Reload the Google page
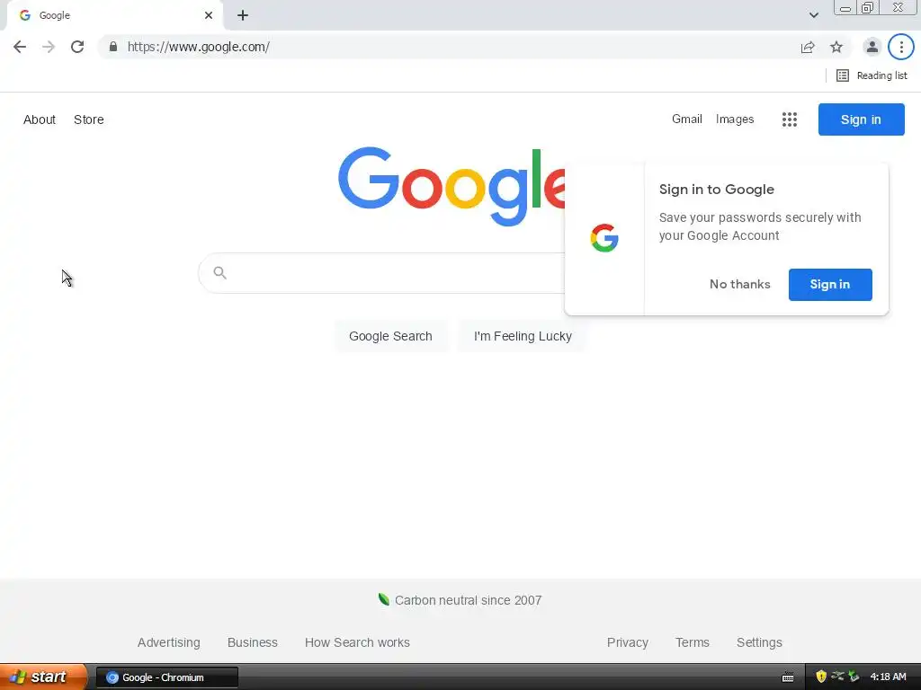 tap(77, 47)
